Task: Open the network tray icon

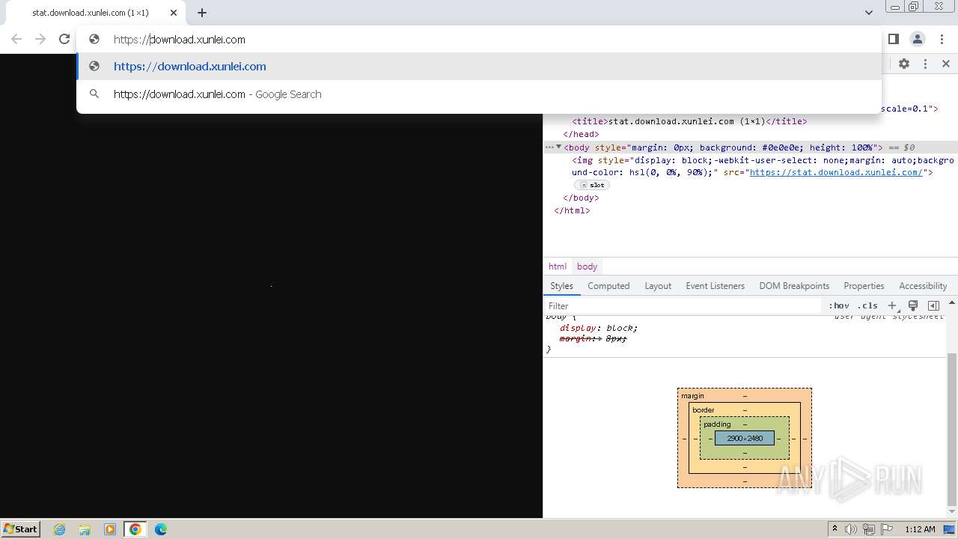Action: [x=869, y=529]
